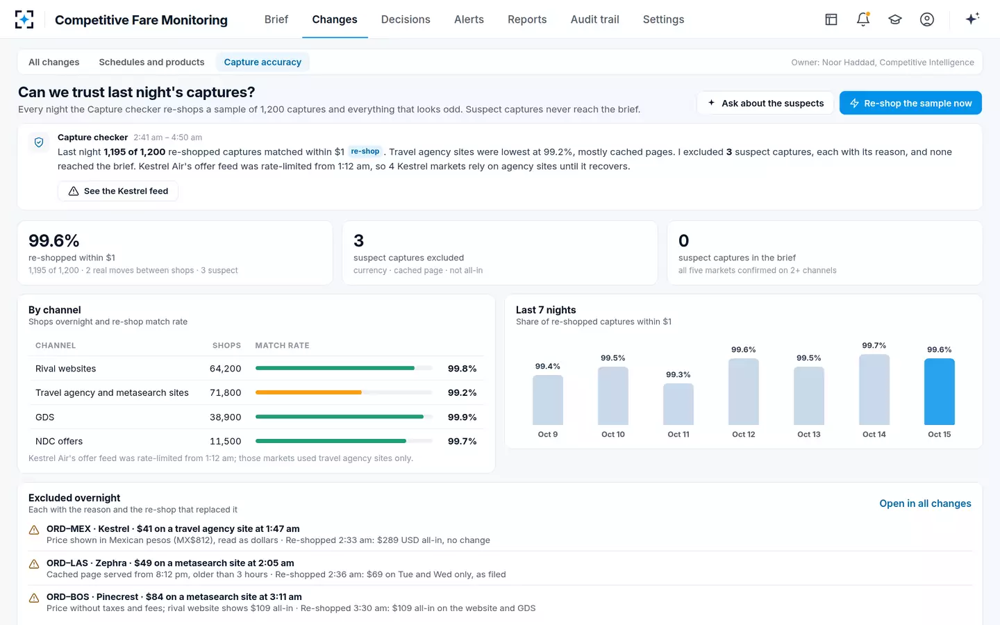This screenshot has height=625, width=1000.
Task: Open the Settings tab
Action: pyautogui.click(x=663, y=19)
